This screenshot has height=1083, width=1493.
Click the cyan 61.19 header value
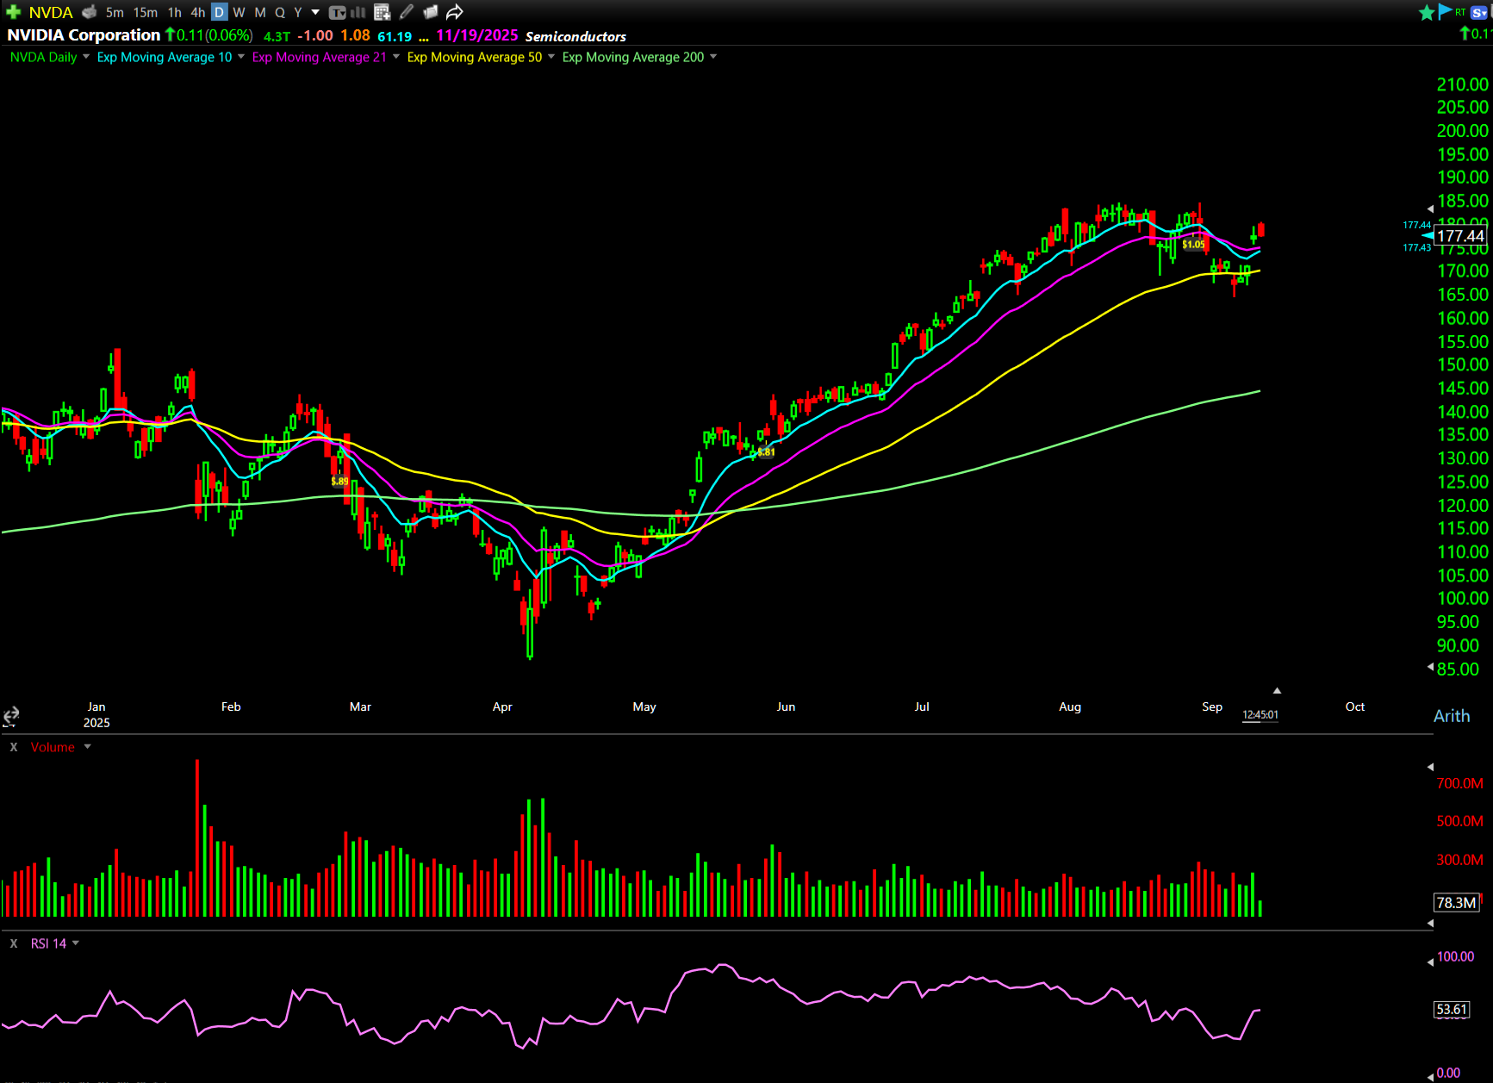(395, 36)
